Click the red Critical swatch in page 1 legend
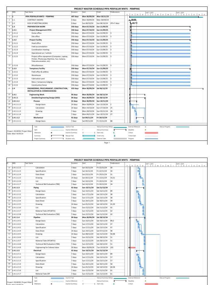 pos(151,133)
